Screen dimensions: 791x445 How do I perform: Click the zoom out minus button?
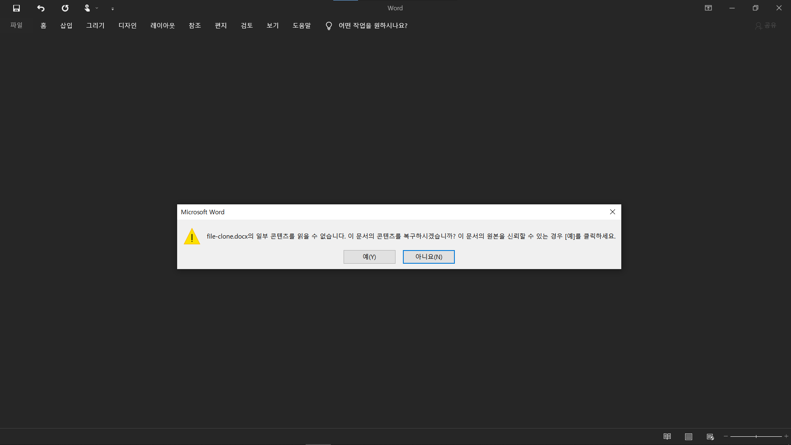pos(726,436)
